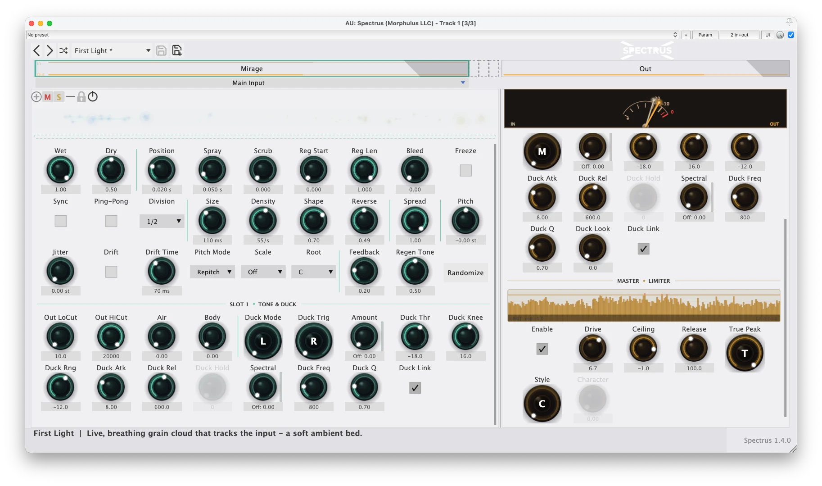The image size is (822, 486).
Task: Solo slot with S button
Action: pyautogui.click(x=59, y=97)
